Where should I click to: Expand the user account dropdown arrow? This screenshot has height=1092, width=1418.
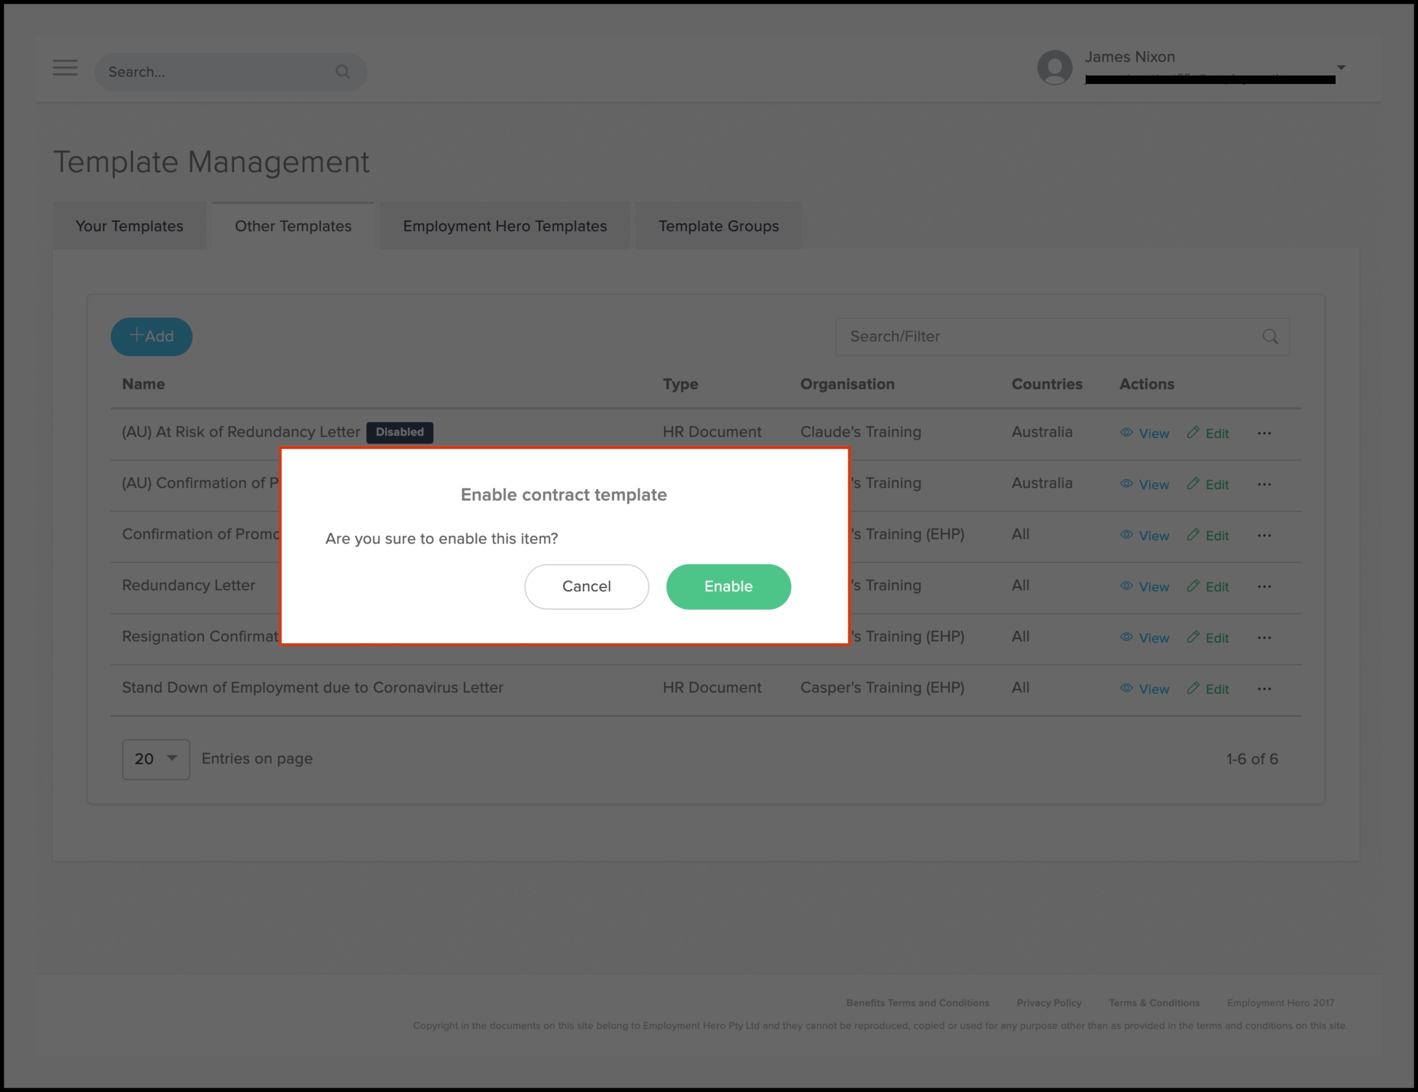[x=1341, y=68]
